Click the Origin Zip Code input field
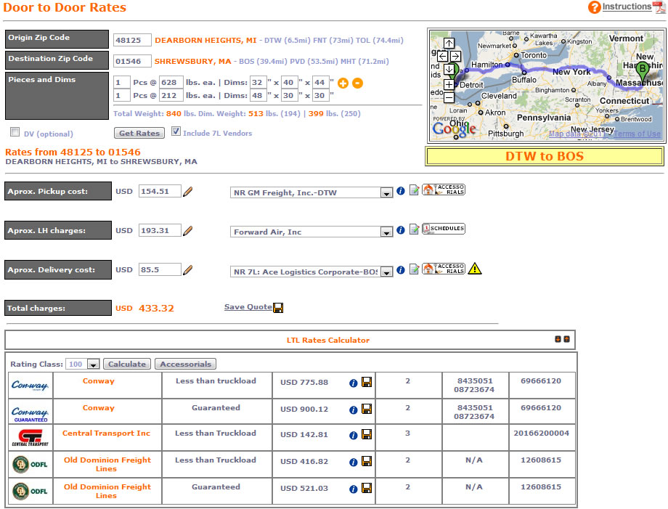The width and height of the screenshot is (668, 509). pyautogui.click(x=132, y=41)
